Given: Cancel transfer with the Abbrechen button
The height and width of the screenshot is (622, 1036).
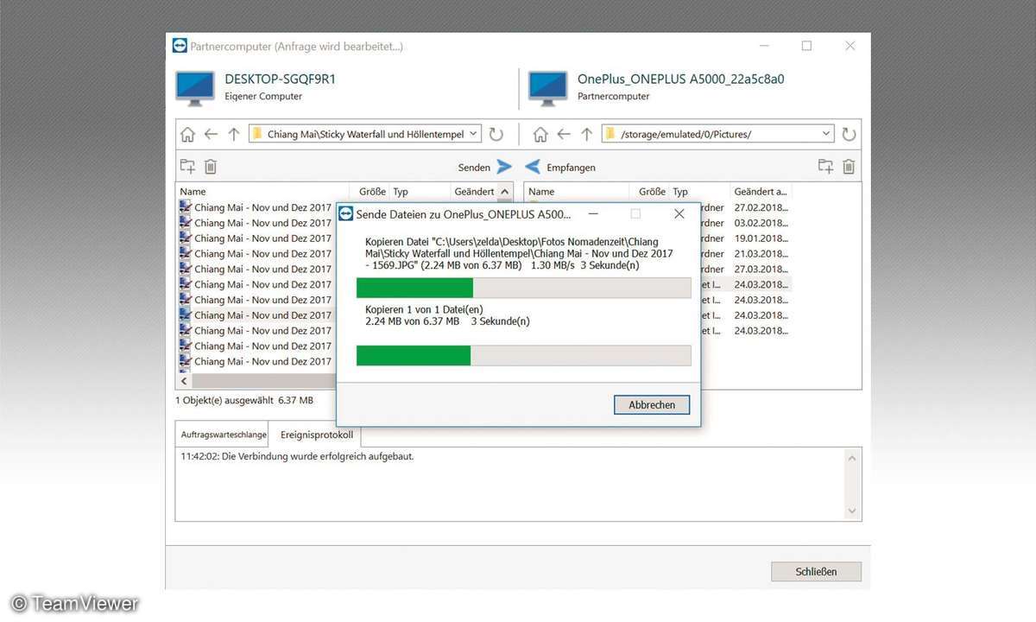Looking at the screenshot, I should (x=652, y=404).
